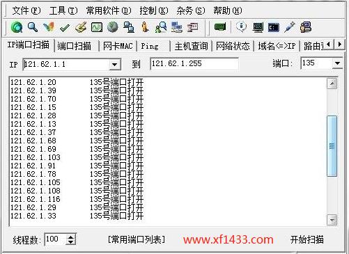Open the 工具(T) menu

(63, 10)
